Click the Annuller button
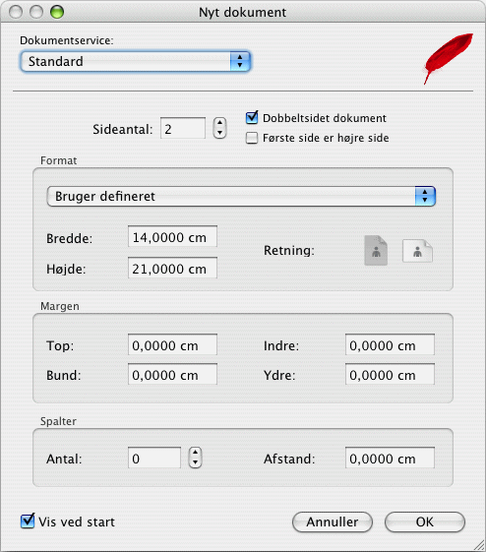 coord(333,522)
